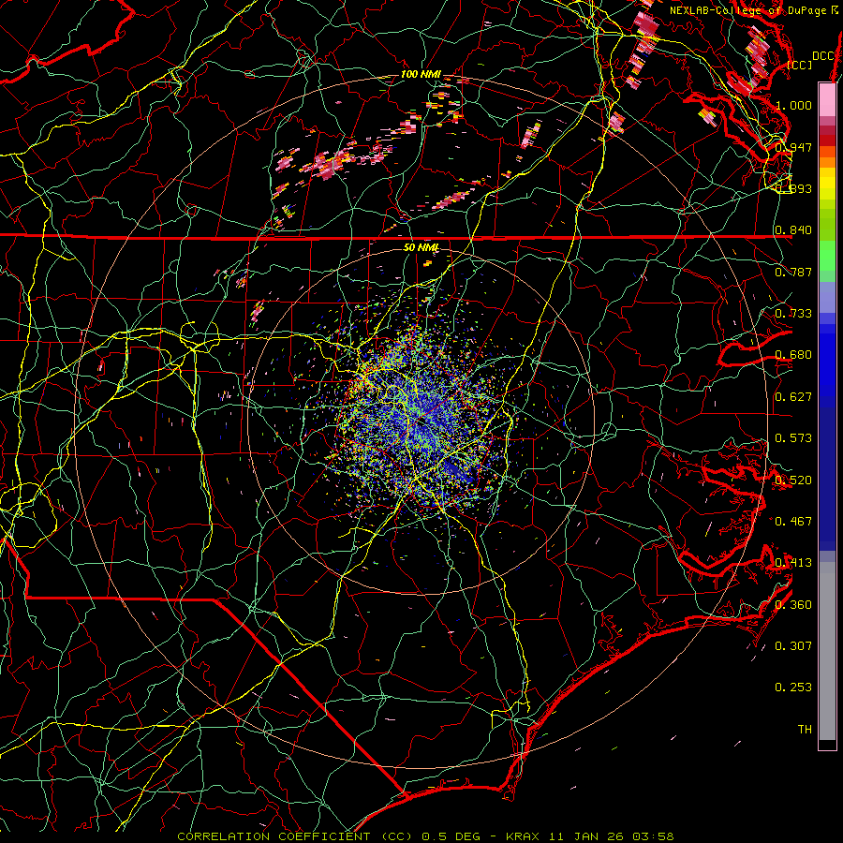The height and width of the screenshot is (843, 843).
Task: Click the DCC product label
Action: pos(823,56)
